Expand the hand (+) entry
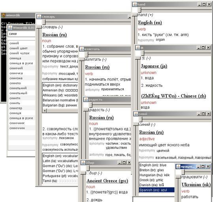 point(145,15)
